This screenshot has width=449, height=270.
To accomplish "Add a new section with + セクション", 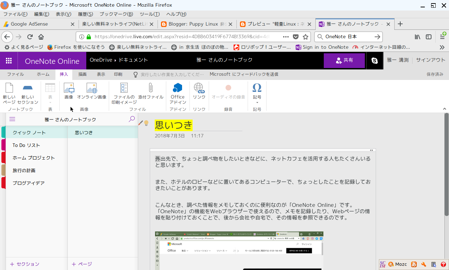I will pos(25,264).
